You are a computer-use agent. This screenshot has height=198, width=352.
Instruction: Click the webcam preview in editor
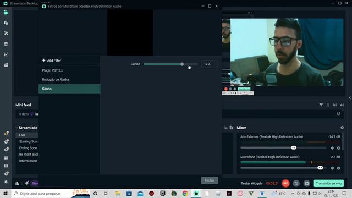(x=287, y=52)
